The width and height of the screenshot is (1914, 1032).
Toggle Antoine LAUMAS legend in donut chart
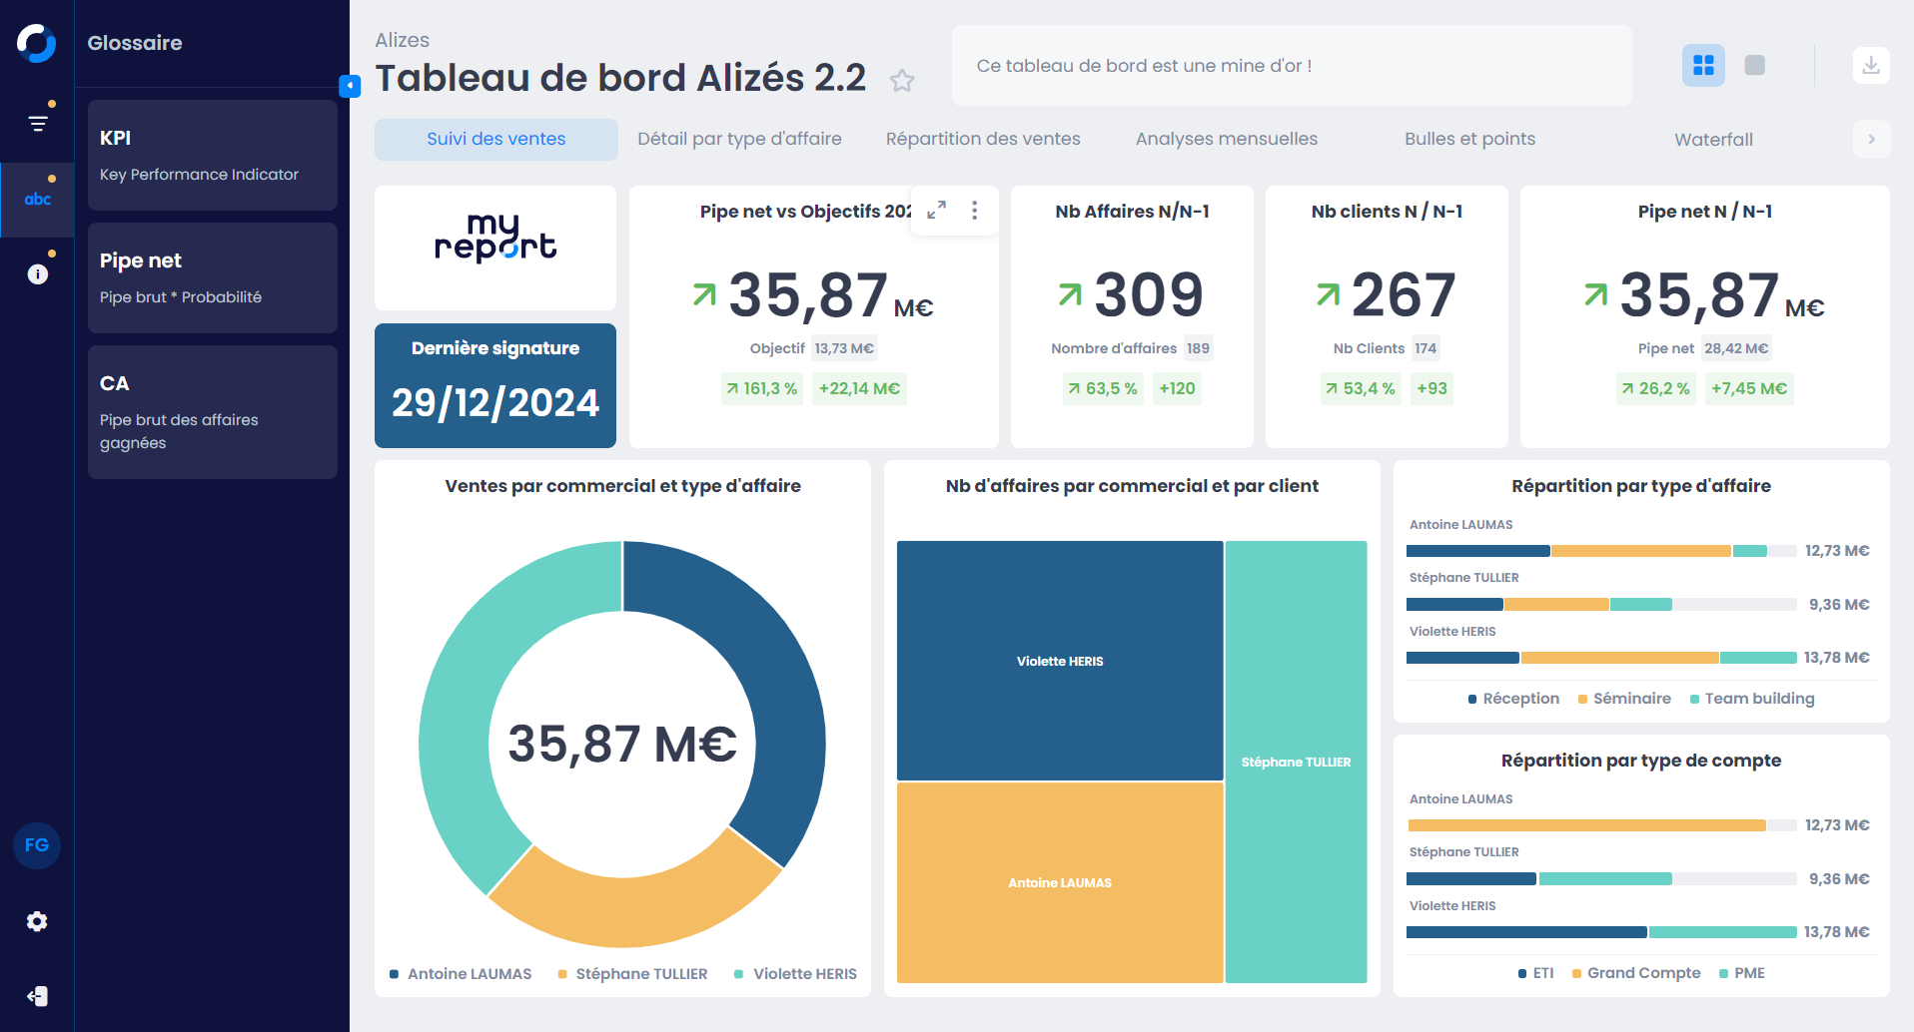(x=461, y=974)
